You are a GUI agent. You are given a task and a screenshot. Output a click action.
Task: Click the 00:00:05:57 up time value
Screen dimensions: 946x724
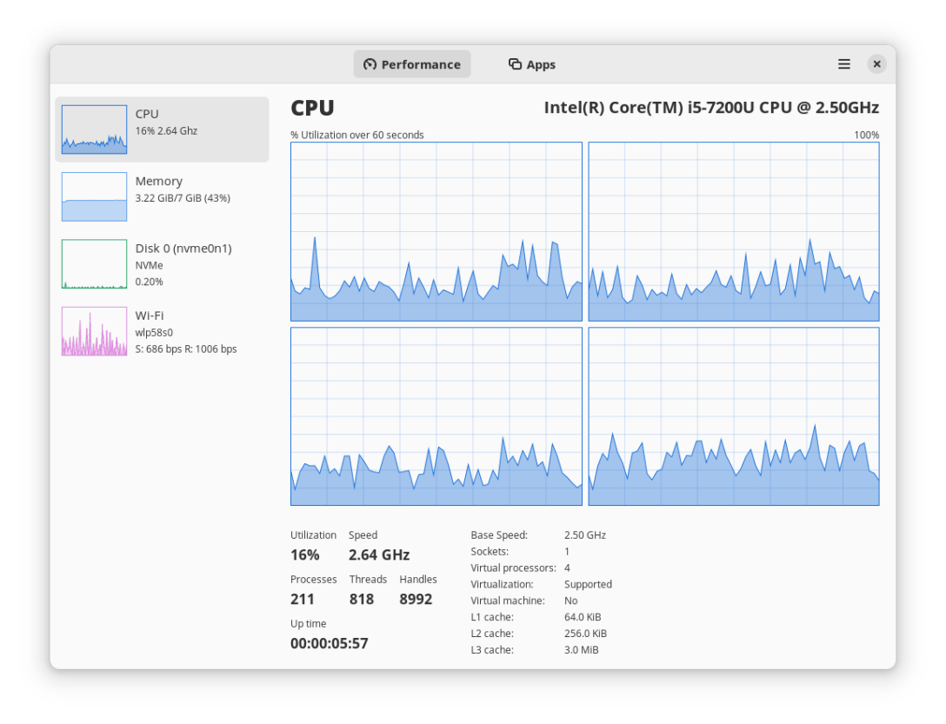pyautogui.click(x=330, y=643)
